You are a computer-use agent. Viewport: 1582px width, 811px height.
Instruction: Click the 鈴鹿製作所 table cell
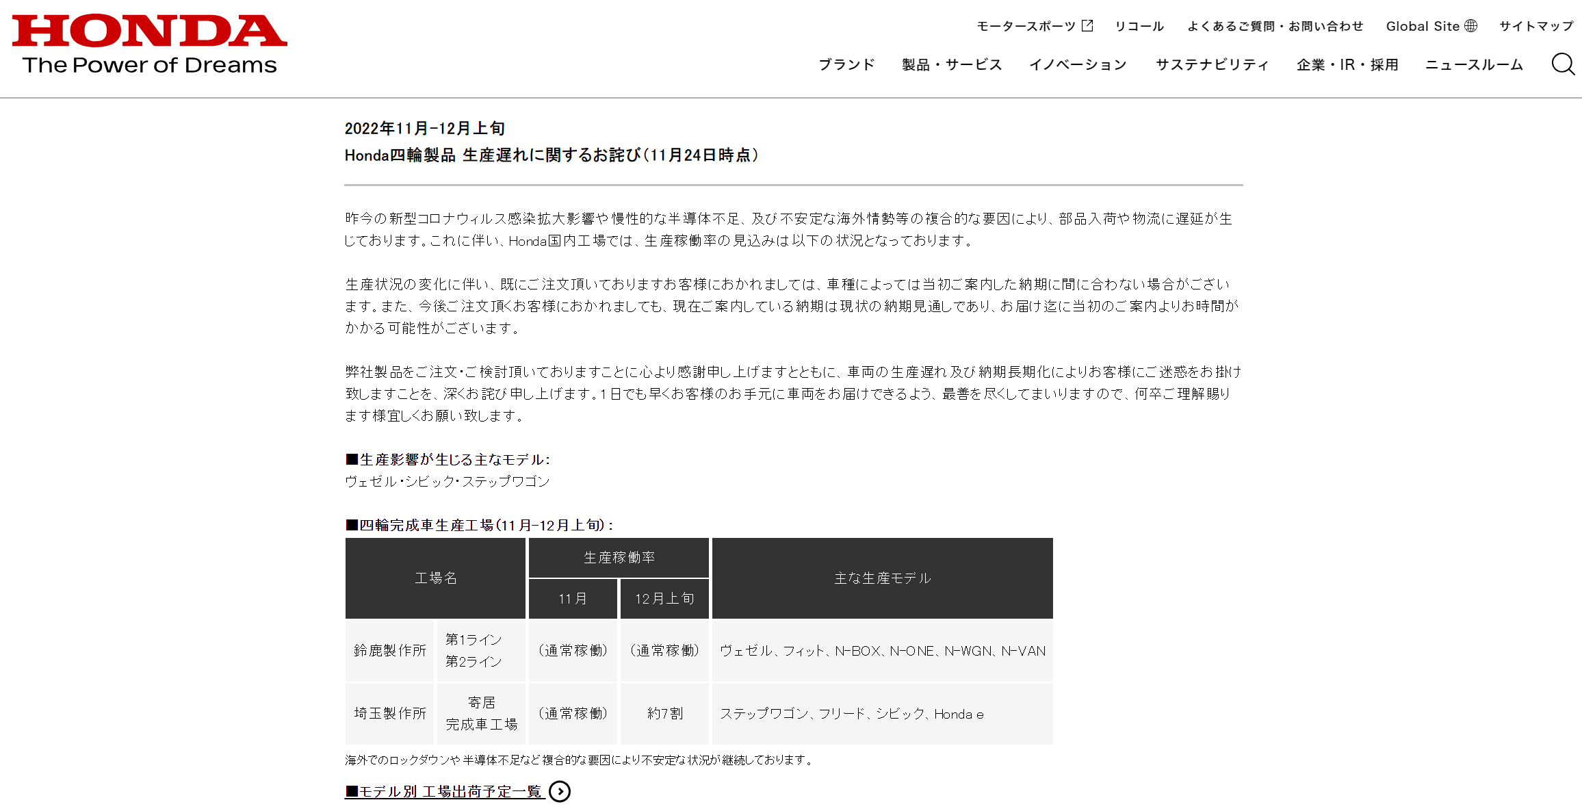pyautogui.click(x=389, y=650)
